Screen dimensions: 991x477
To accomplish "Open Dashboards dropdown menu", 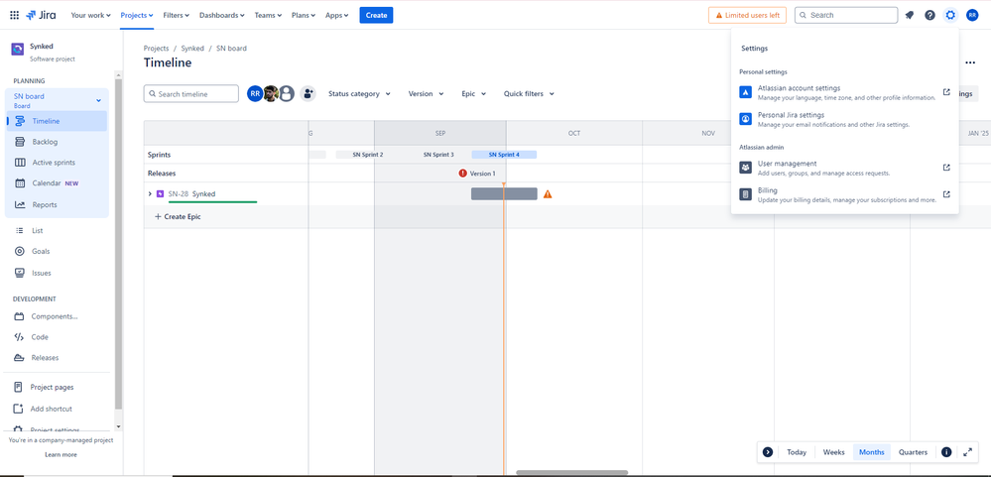I will 222,15.
